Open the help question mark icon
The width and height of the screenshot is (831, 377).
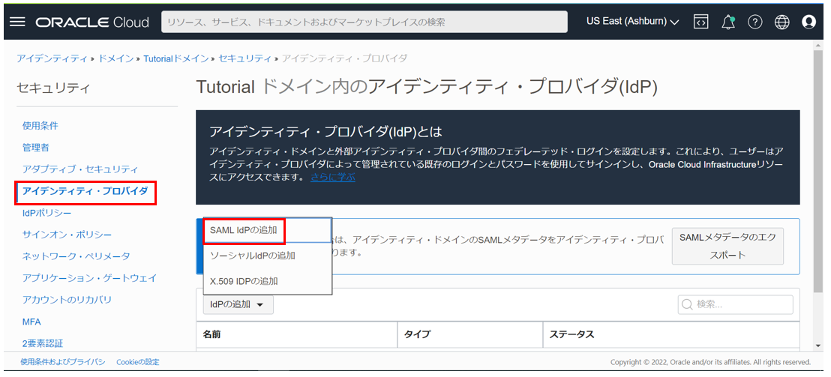[x=755, y=22]
